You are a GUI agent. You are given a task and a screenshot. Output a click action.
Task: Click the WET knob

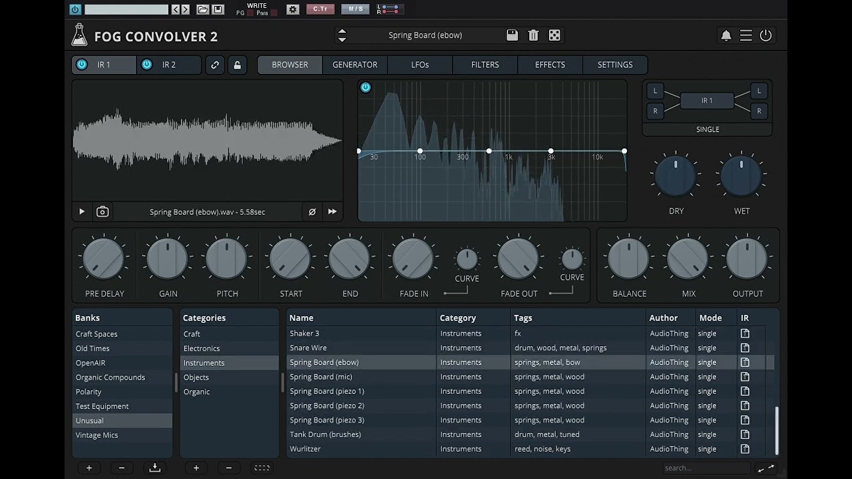pos(742,176)
